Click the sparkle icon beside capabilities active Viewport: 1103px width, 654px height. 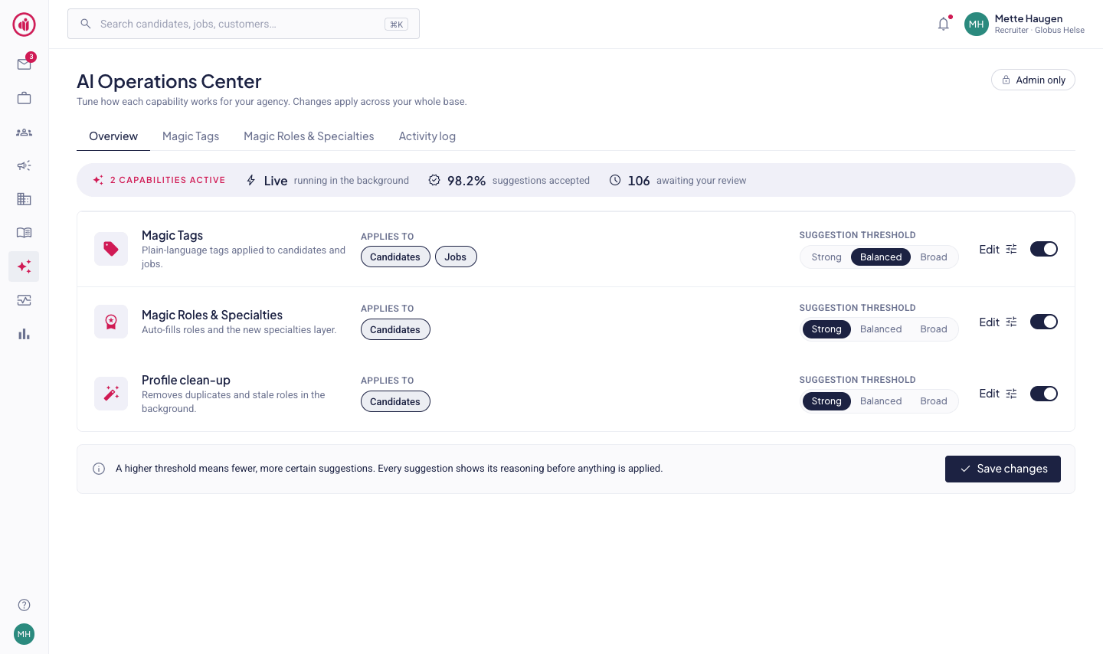click(x=98, y=180)
